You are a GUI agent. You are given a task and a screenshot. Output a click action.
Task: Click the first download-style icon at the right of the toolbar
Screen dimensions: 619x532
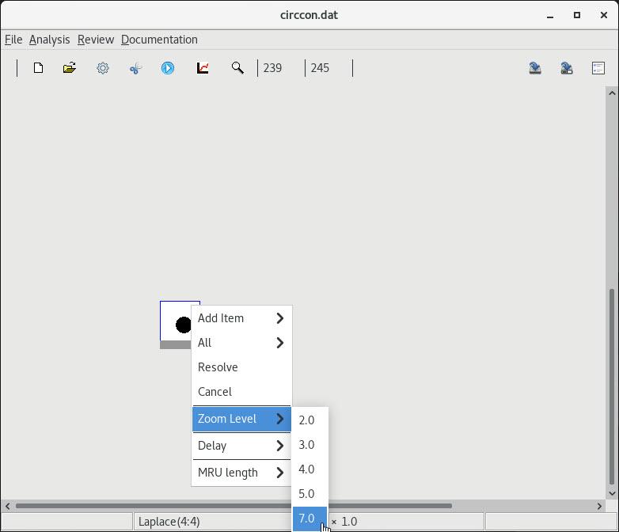[535, 68]
